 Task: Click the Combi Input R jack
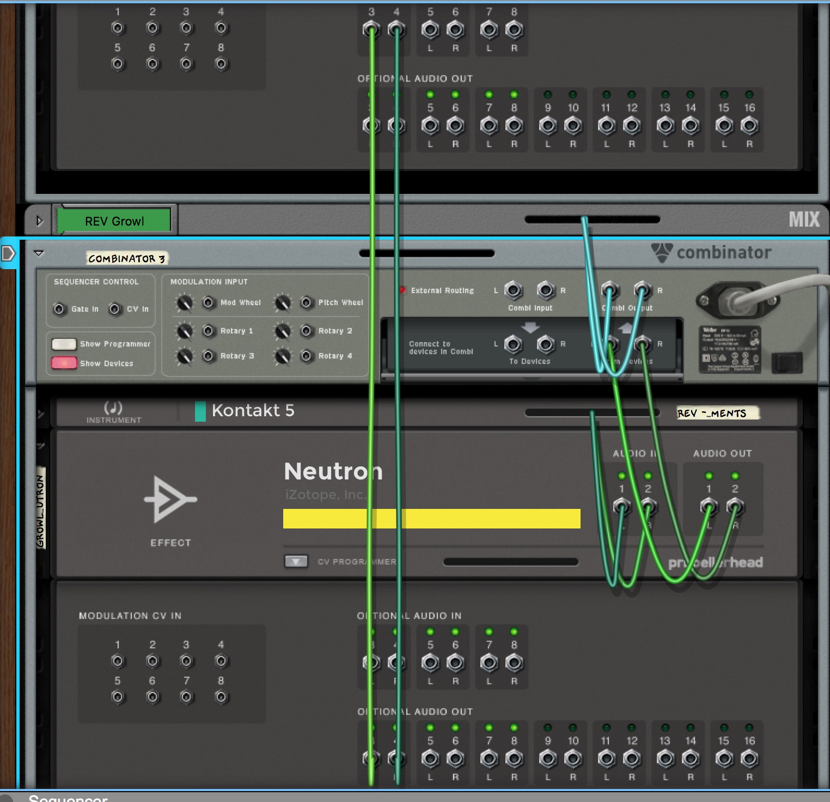546,290
